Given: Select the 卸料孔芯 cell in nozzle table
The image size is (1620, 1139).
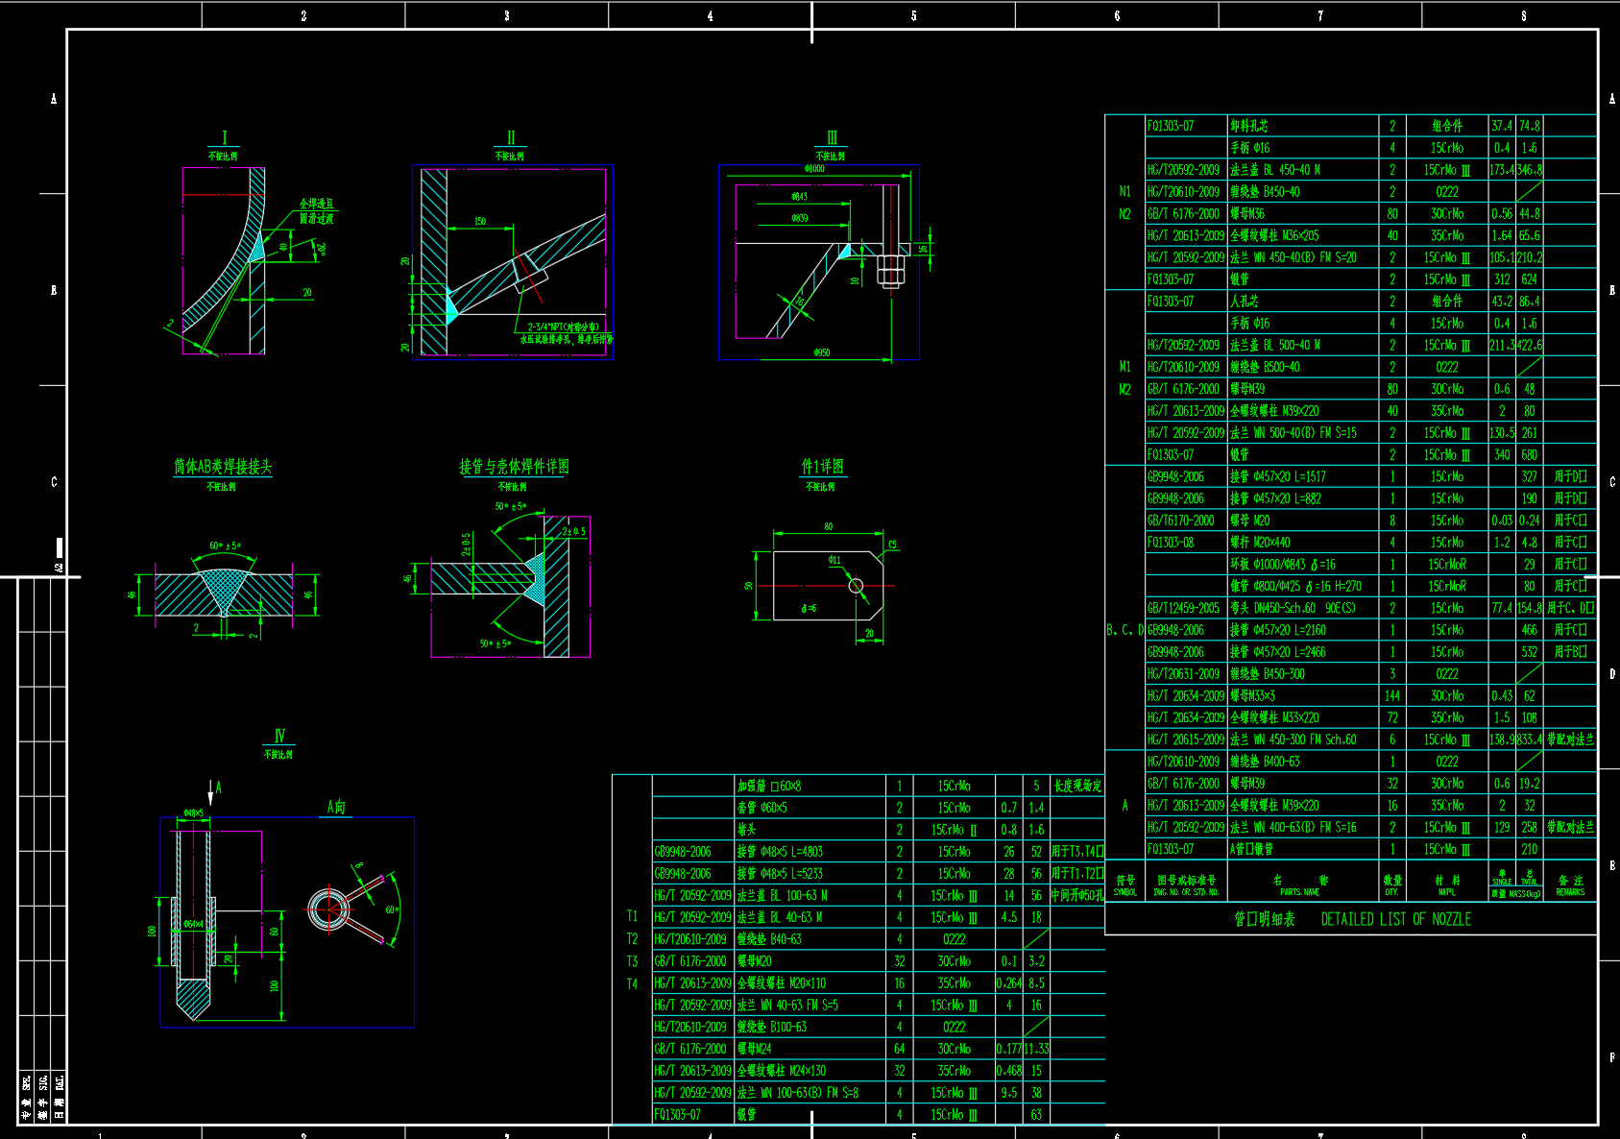Looking at the screenshot, I should coord(1249,126).
